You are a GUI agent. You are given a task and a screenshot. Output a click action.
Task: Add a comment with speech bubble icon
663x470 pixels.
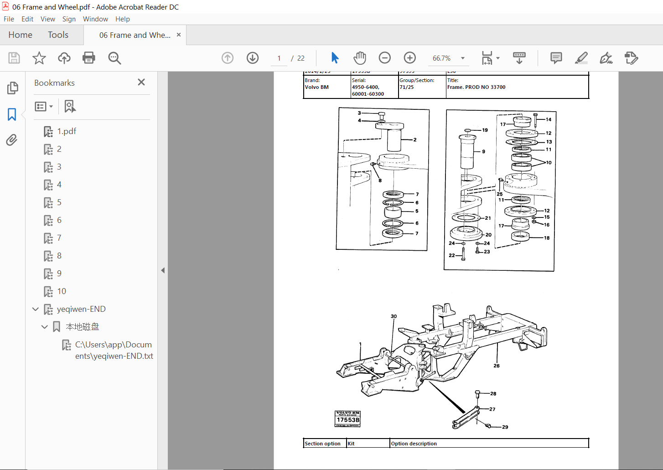point(556,58)
